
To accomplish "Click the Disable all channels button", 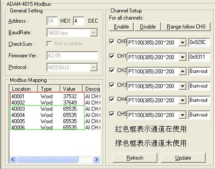I will click(x=148, y=27).
